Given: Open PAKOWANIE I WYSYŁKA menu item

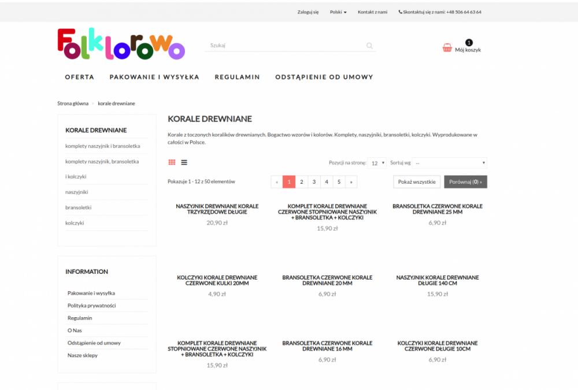Looking at the screenshot, I should point(154,76).
